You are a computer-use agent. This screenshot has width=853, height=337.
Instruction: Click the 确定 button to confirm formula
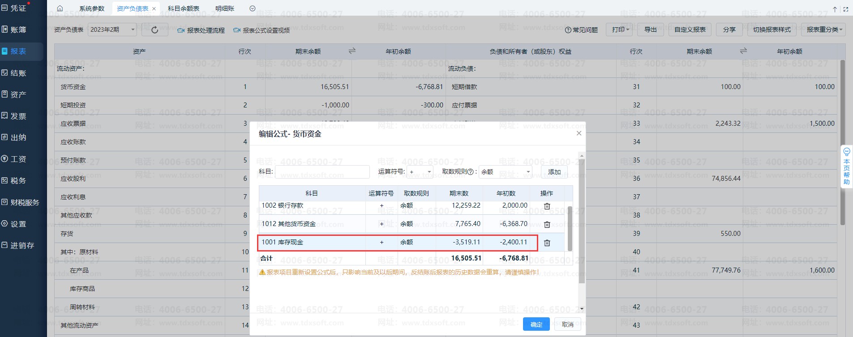pyautogui.click(x=536, y=324)
